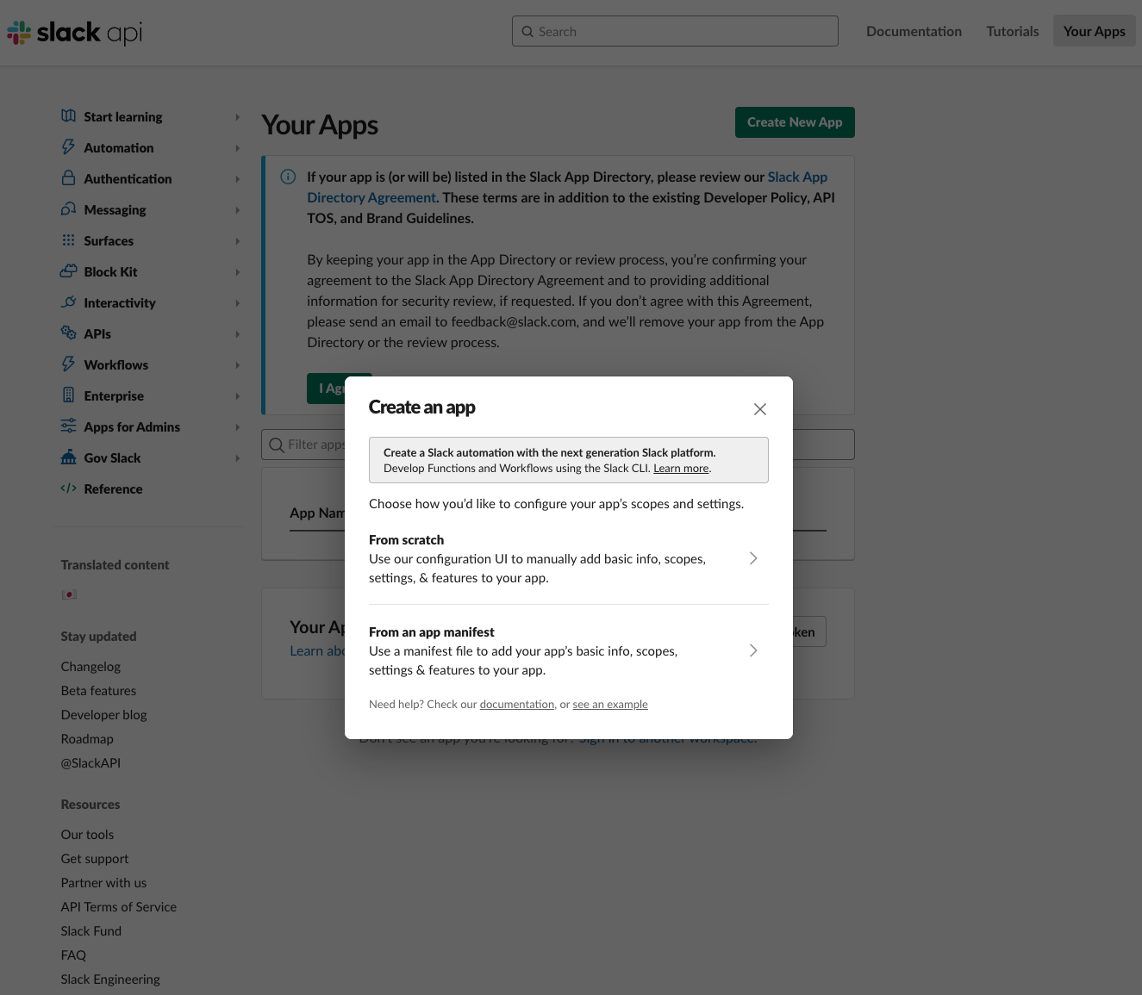Image resolution: width=1142 pixels, height=995 pixels.
Task: Go to Your Apps tab in header
Action: pyautogui.click(x=1095, y=31)
